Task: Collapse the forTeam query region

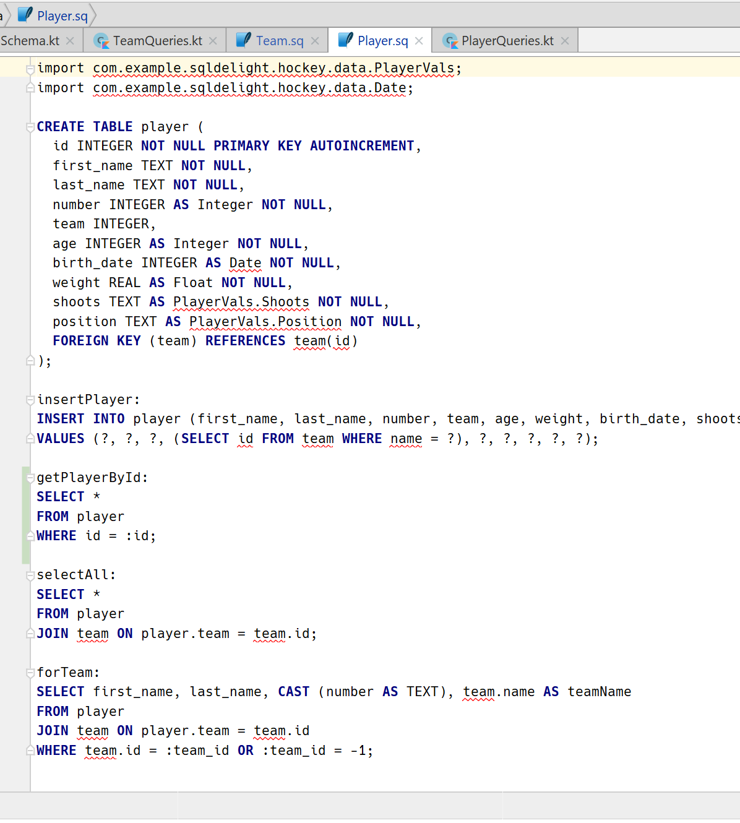Action: 30,672
